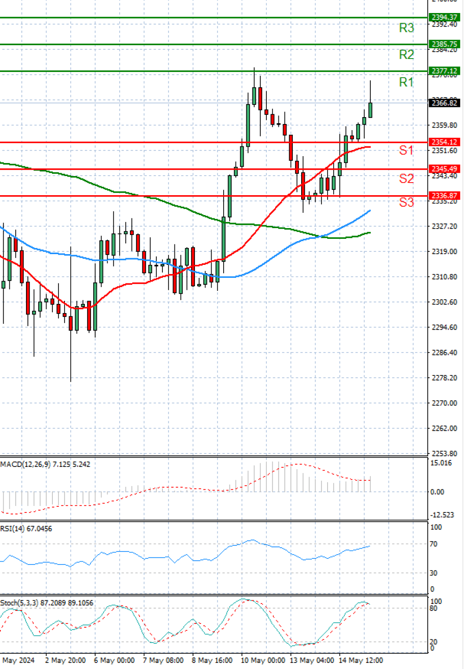
Task: Click the 13 May 04:00 time label
Action: coord(312,660)
